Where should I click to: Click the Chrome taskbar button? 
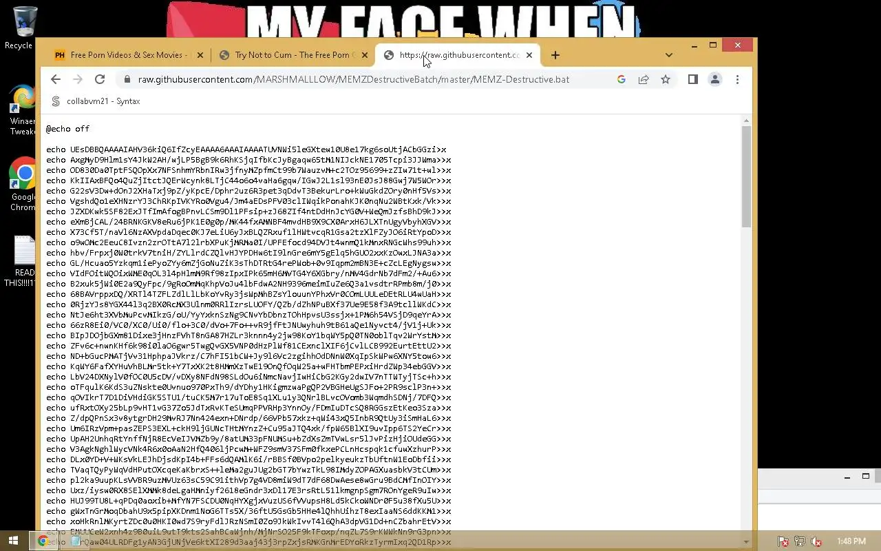click(x=43, y=541)
